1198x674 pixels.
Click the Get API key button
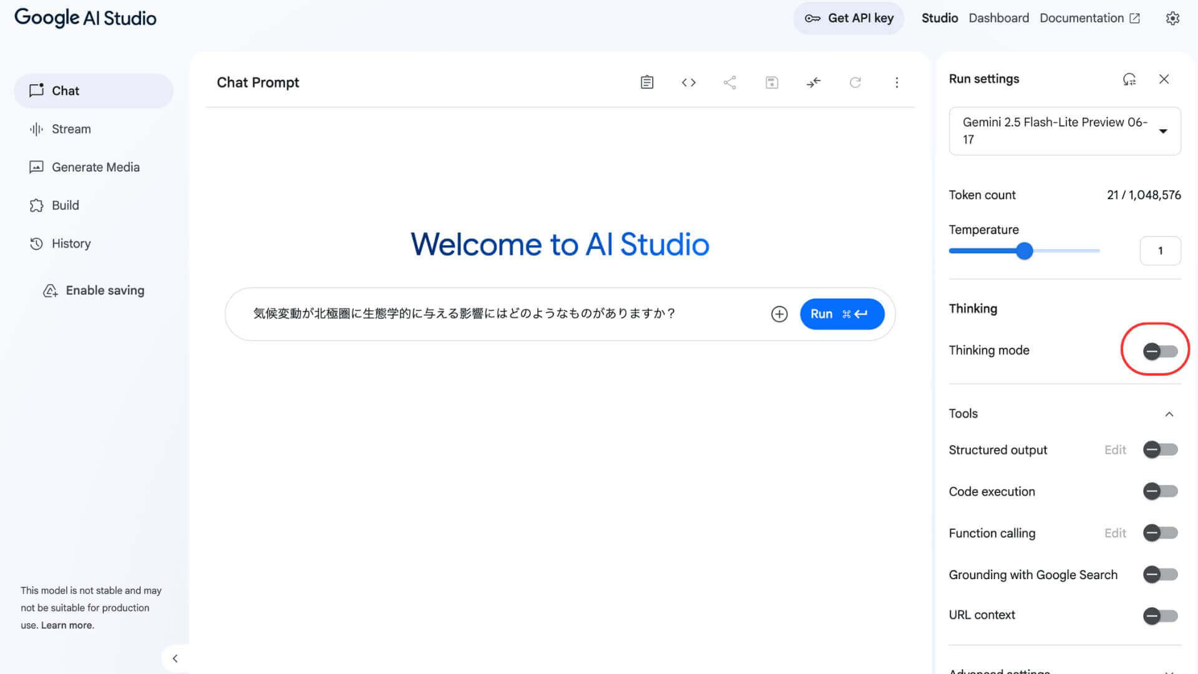pos(849,18)
